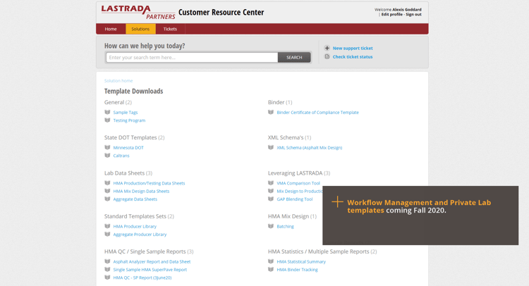Open the General folder heading
Screen dimensions: 529x286
pyautogui.click(x=118, y=102)
